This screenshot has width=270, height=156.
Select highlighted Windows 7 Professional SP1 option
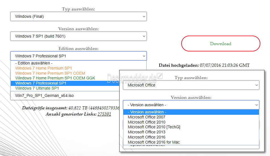[65, 83]
